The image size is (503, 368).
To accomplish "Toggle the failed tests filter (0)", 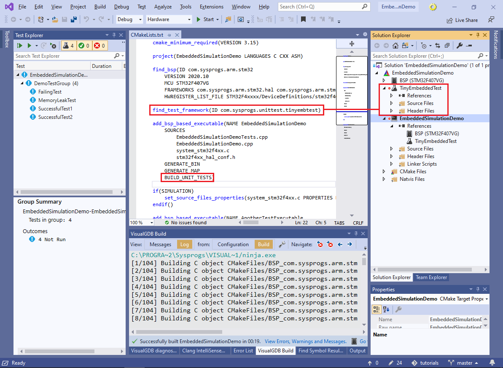I will pos(100,46).
